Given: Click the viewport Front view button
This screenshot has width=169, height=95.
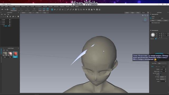Looking at the screenshot, I should coord(143,13).
